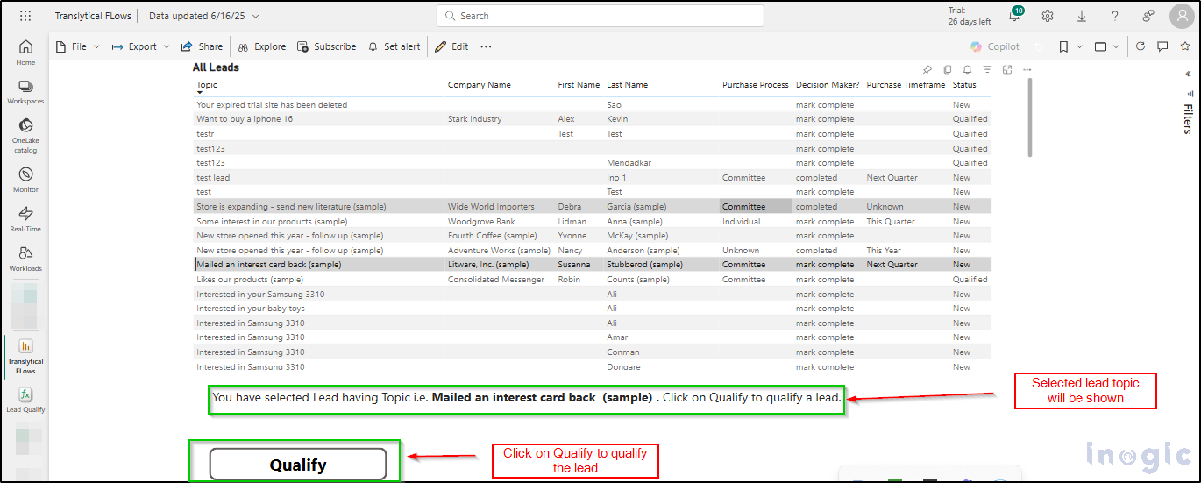
Task: Open the settings gear
Action: click(1048, 16)
